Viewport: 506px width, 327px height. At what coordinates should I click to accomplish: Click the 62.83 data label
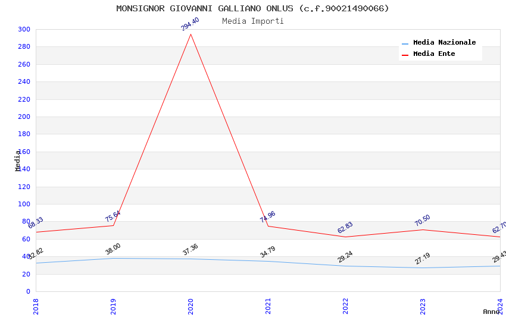point(345,228)
